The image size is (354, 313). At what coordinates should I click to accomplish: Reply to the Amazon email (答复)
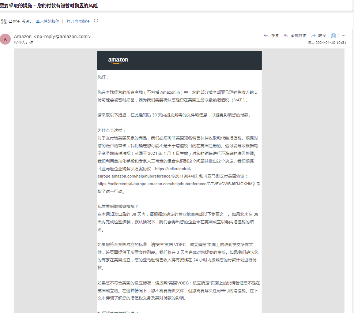pyautogui.click(x=271, y=36)
